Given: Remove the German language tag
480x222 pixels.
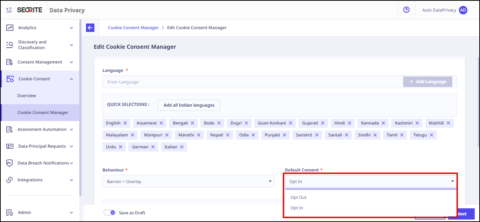Looking at the screenshot, I should tap(153, 147).
